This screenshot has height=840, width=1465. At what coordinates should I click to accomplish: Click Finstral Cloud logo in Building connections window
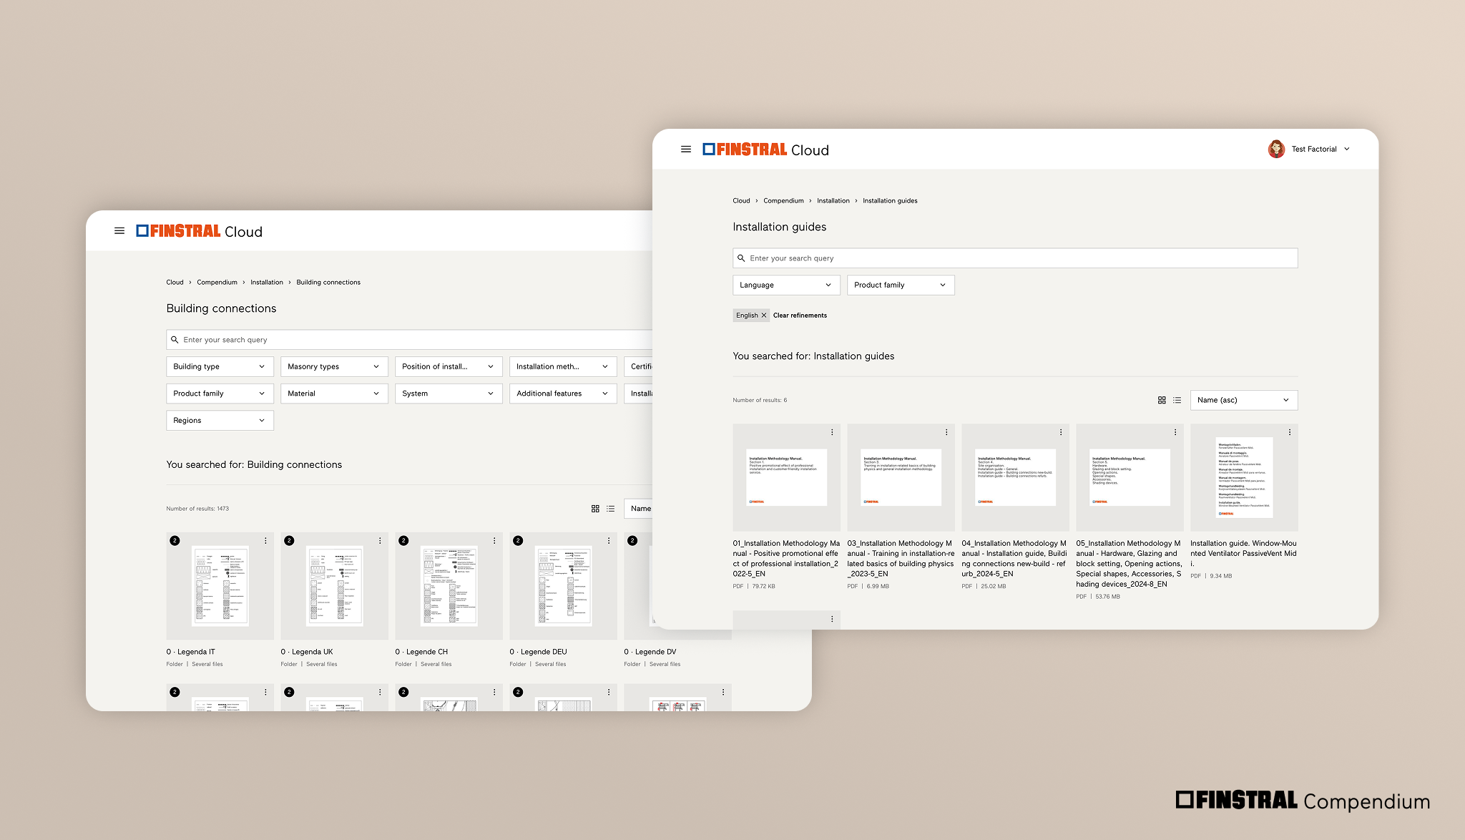pos(200,231)
